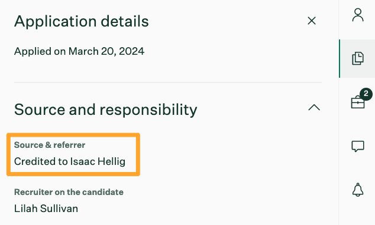Click the Source and responsibility heading
The height and width of the screenshot is (225, 375).
(105, 110)
